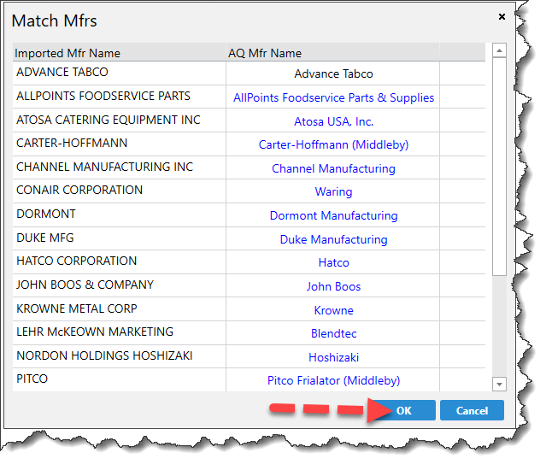Click the scrollbar down arrow

[499, 384]
